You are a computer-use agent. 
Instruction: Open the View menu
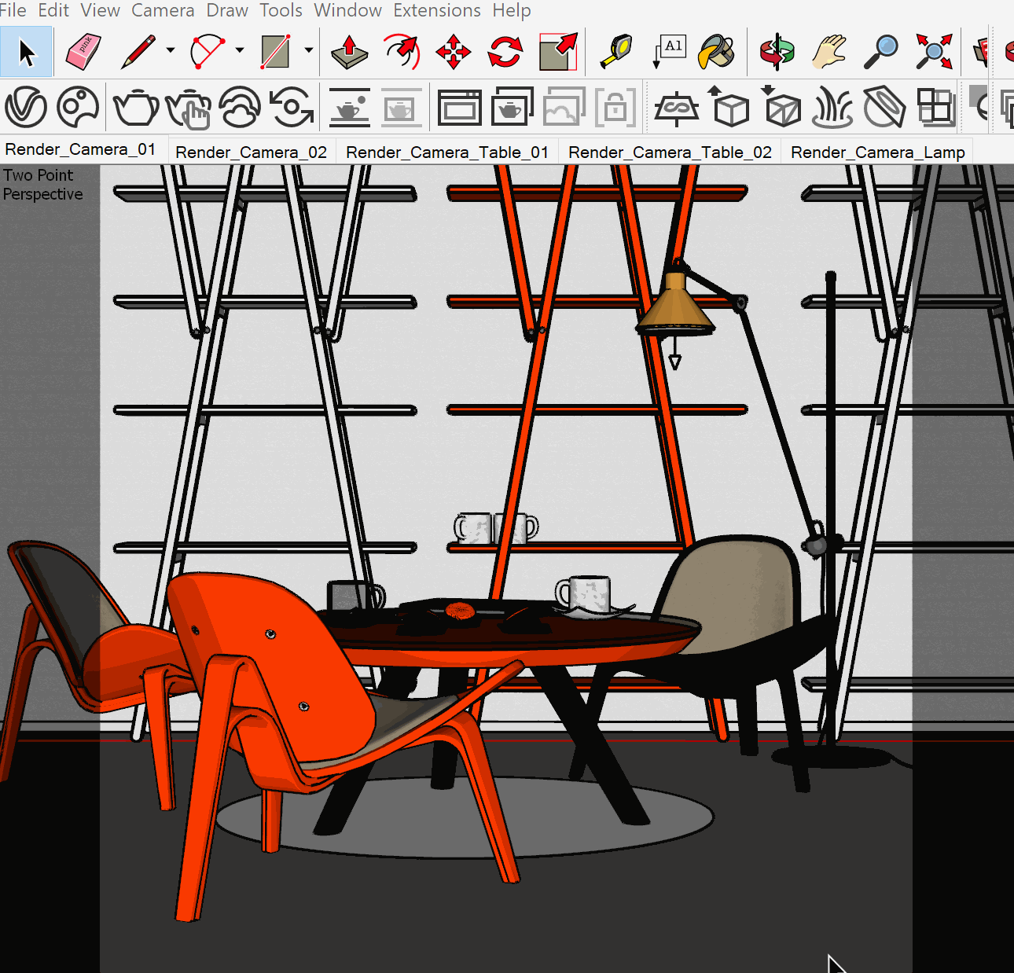[100, 10]
